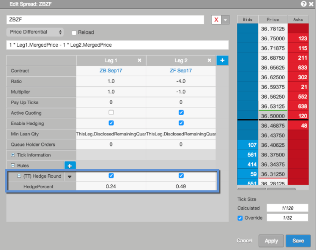Viewport: 316px width, 250px height.
Task: Collapse the (TT) Hedge Round rule
Action: (x=19, y=176)
